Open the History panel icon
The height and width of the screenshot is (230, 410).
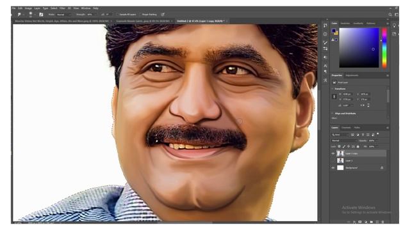point(325,26)
